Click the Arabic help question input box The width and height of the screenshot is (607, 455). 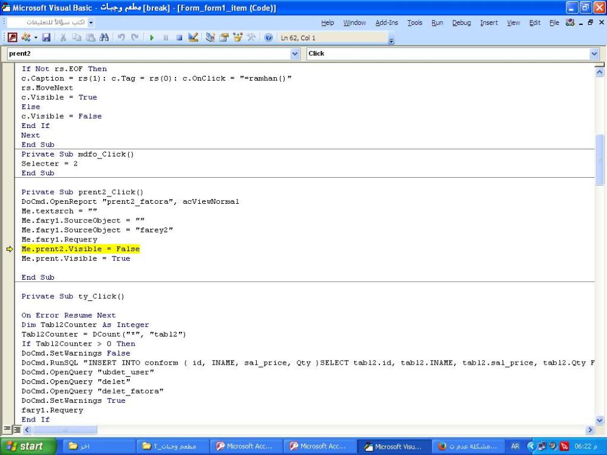[x=48, y=22]
